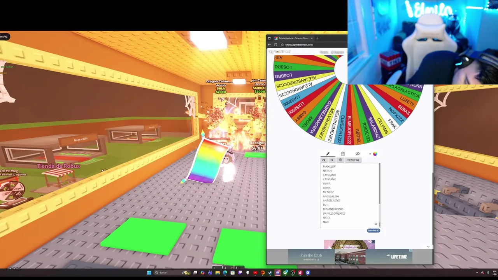Click the sort entries button
The image size is (498, 280).
[x=331, y=160]
